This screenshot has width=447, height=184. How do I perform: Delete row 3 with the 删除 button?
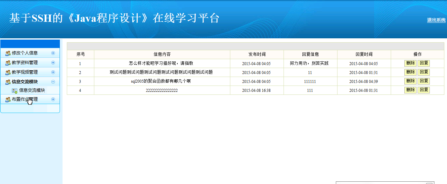pos(410,81)
